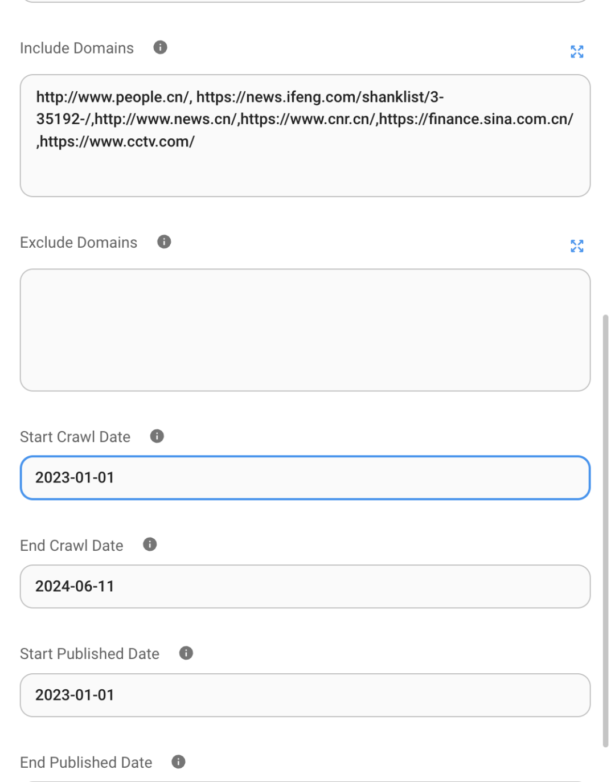Click inside the empty Exclude Domains box
This screenshot has height=782, width=615.
306,329
